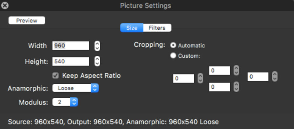The height and width of the screenshot is (129, 294).
Task: Click the Width input field
Action: [x=71, y=46]
